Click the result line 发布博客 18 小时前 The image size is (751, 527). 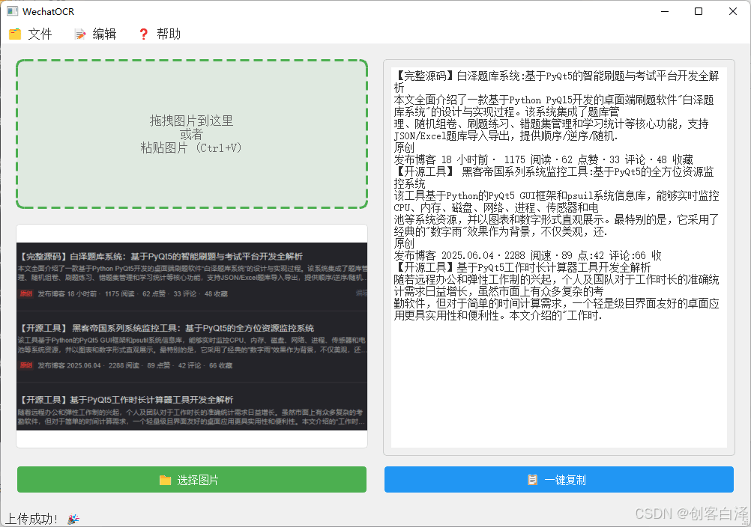click(x=543, y=159)
